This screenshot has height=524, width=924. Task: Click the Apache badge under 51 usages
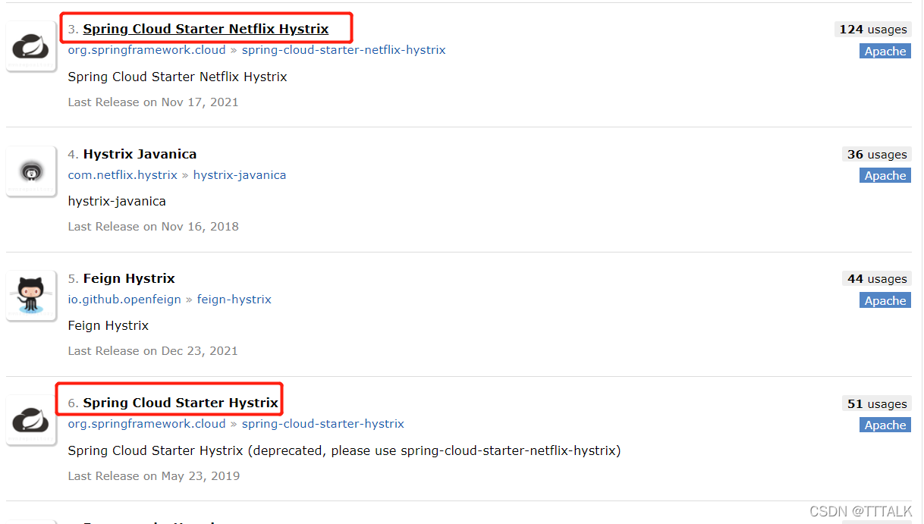coord(885,425)
